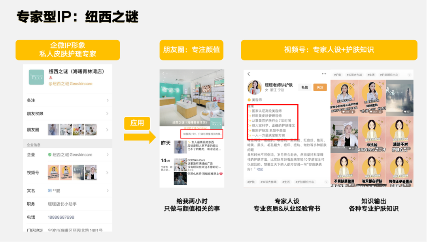The image size is (427, 242).
Task: Open the chevron at the end of the 视频号 row
Action: tap(108, 173)
